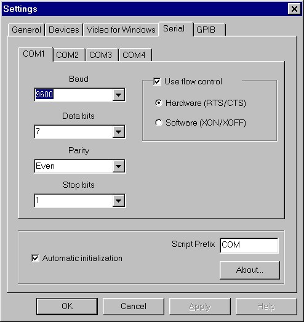Expand the Stop bits dropdown

coord(118,201)
